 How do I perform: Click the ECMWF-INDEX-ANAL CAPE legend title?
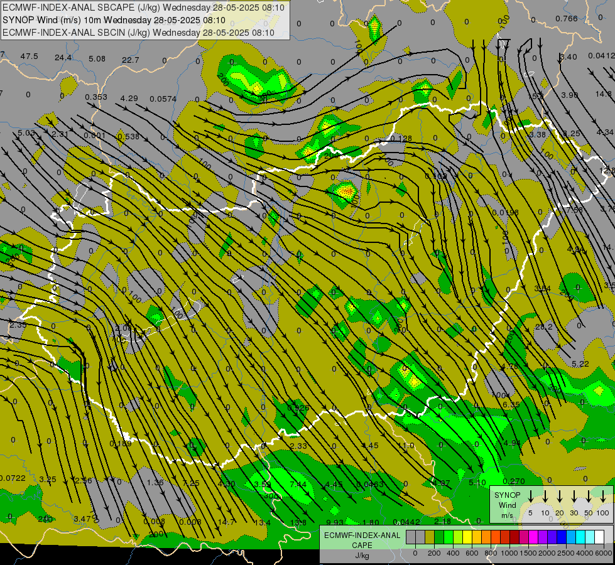point(362,541)
